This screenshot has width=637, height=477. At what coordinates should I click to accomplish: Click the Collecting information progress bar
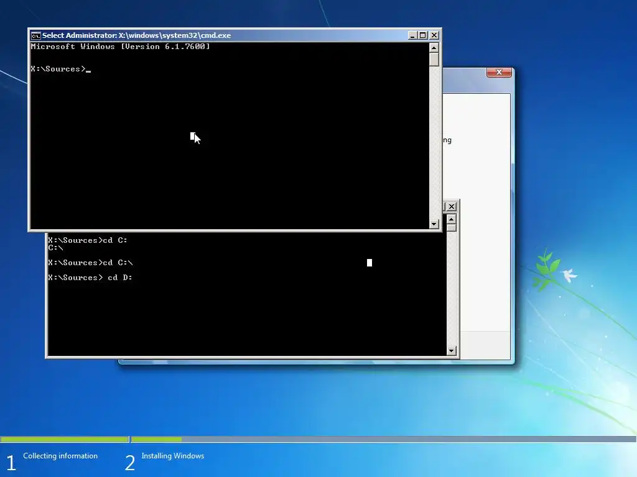click(65, 439)
